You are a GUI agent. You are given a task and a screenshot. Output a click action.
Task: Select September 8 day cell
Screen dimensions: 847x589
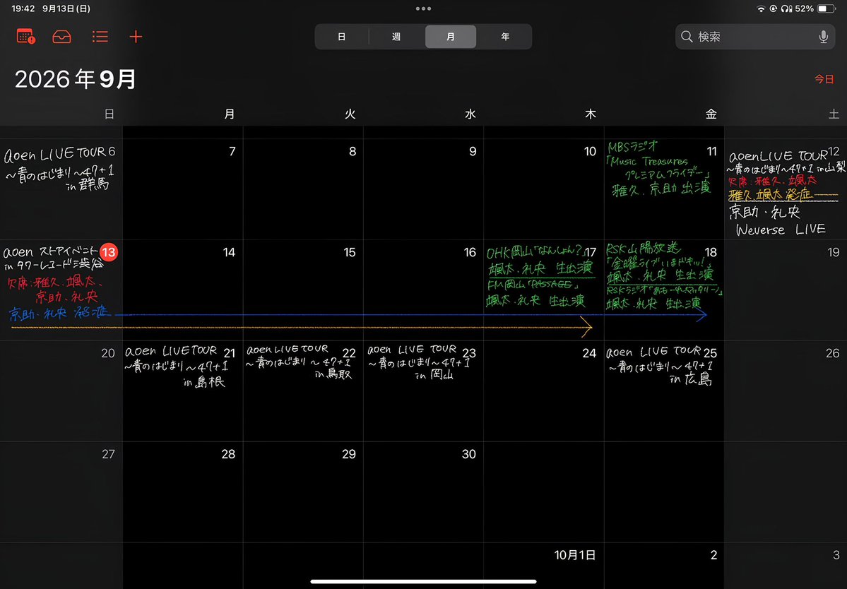point(303,189)
